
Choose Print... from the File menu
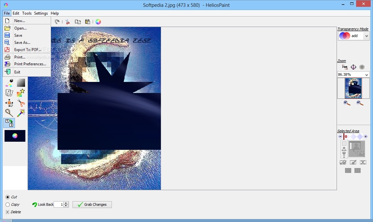27,57
